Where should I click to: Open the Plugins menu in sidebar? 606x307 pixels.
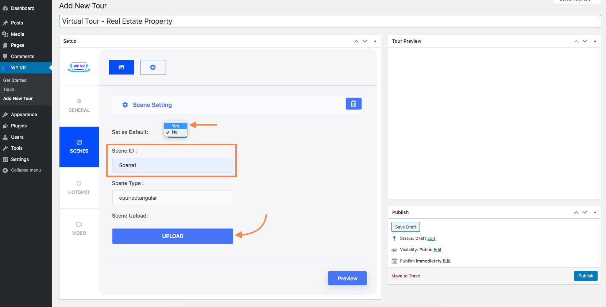tap(19, 126)
